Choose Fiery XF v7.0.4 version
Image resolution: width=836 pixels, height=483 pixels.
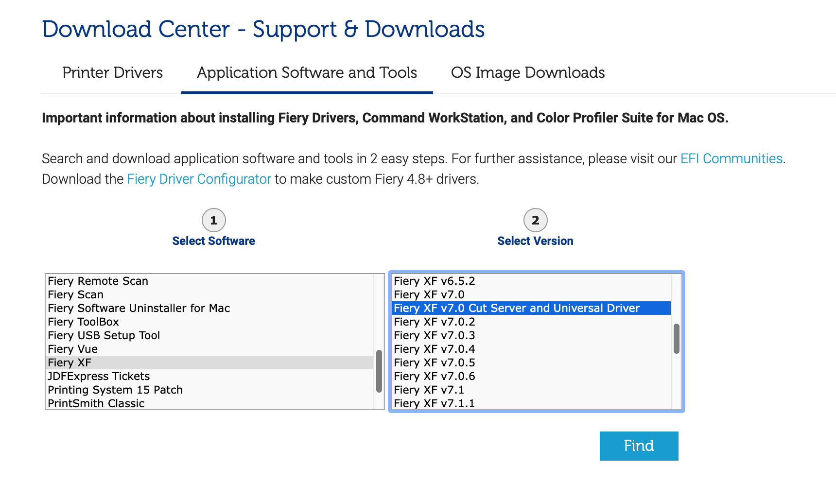tap(434, 349)
